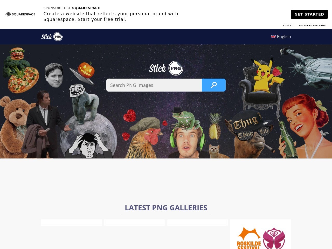Click AD VIA BUYSELLADS link
The image size is (332, 249).
[312, 25]
